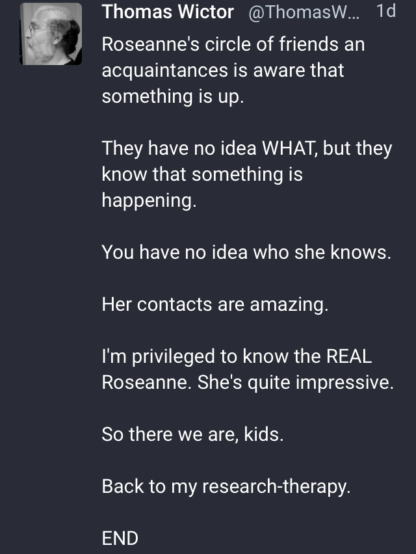
Task: Tap the @ThomasW... username handle
Action: 304,12
